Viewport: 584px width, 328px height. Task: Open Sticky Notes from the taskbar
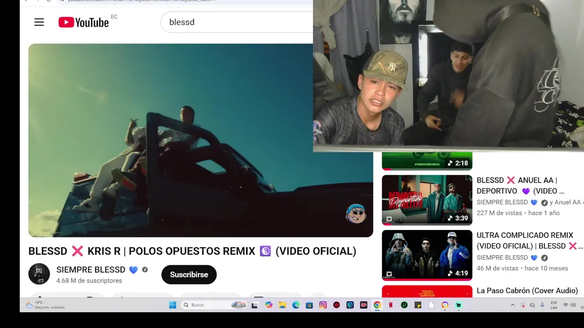418,305
